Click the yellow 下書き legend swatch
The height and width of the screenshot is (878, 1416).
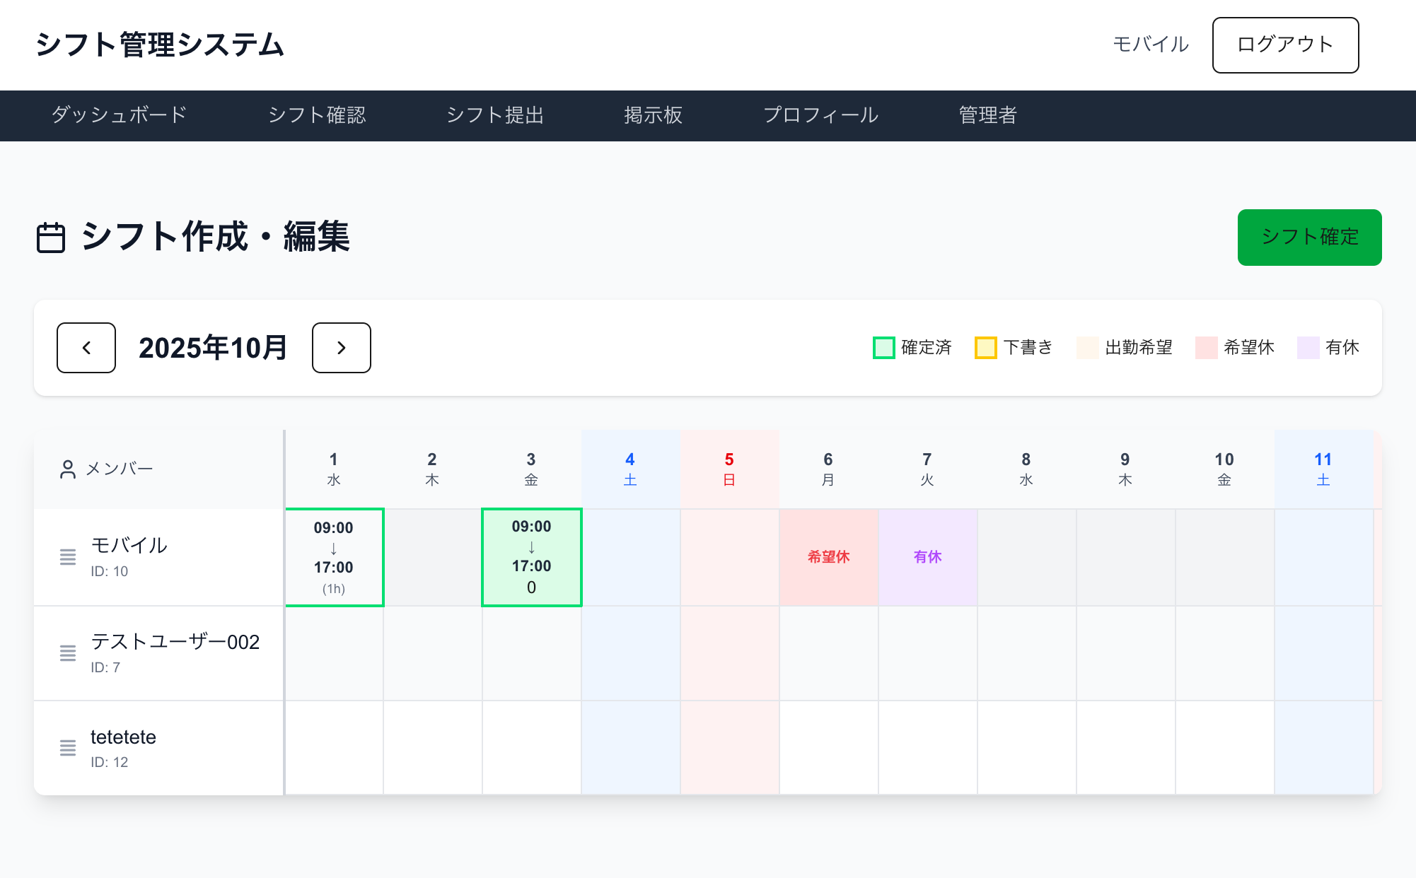(985, 348)
